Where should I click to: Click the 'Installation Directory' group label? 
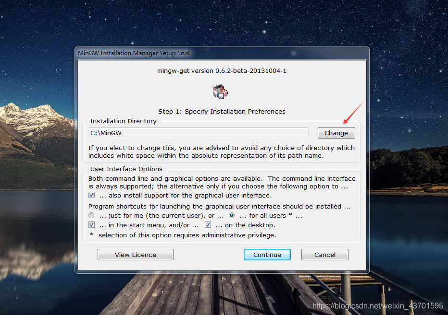click(x=124, y=121)
